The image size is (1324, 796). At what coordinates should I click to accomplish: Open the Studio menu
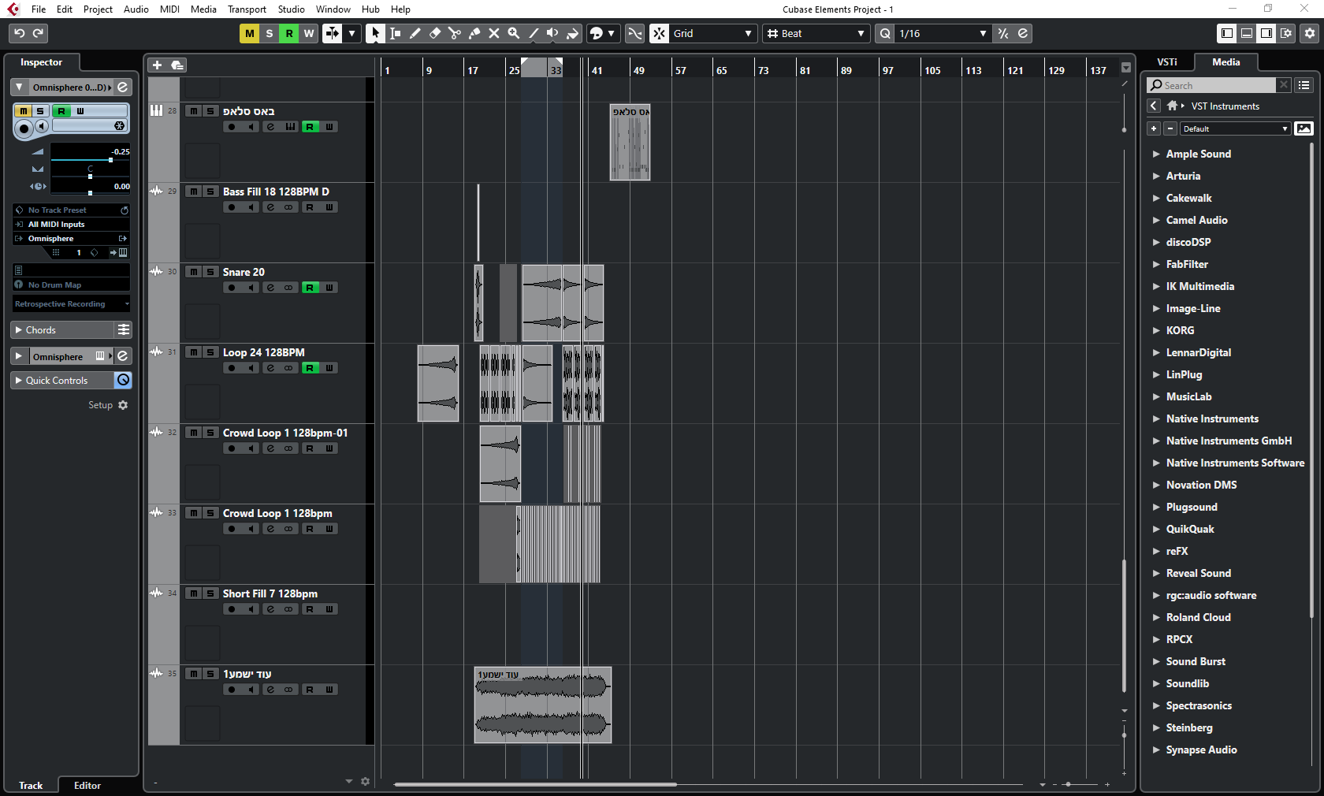[291, 9]
